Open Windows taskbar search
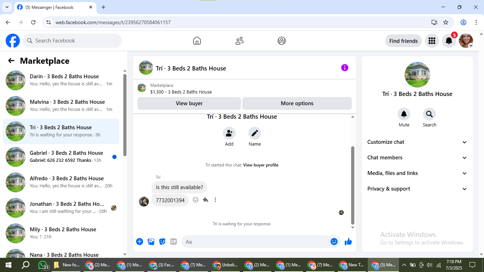 click(x=26, y=265)
